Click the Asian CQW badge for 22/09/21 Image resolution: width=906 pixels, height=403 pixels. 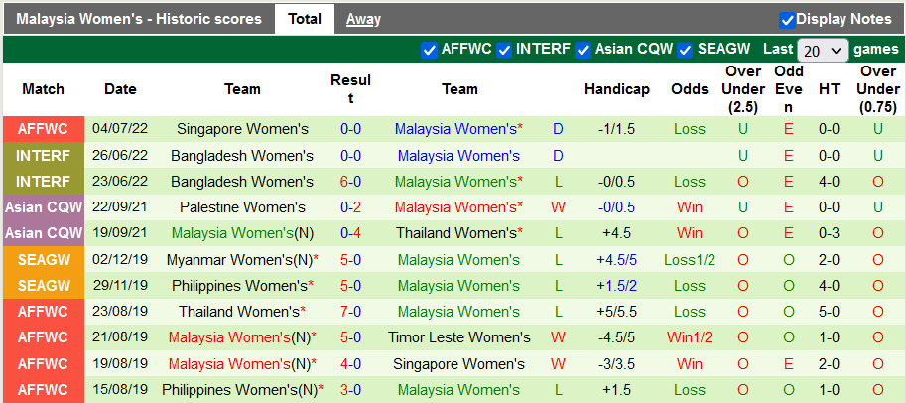click(x=43, y=207)
